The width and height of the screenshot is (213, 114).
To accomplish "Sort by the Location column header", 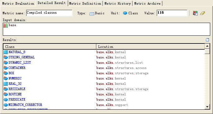I will point(150,47).
